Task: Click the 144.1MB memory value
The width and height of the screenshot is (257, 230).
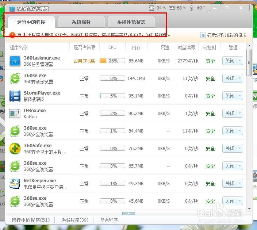Action: tap(136, 78)
